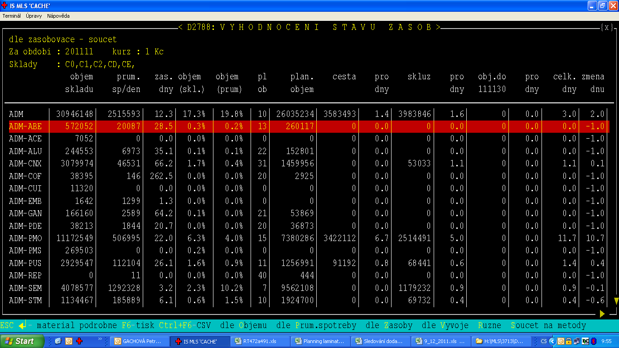The image size is (619, 348).
Task: Click the Windows Start button
Action: 22,341
